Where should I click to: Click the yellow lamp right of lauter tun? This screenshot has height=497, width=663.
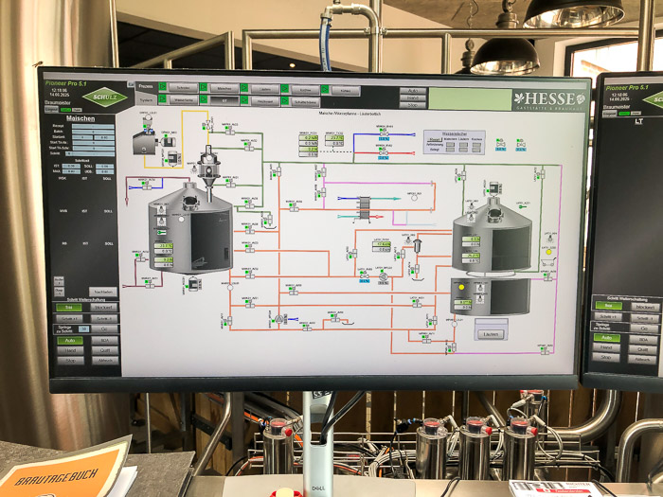tap(548, 252)
